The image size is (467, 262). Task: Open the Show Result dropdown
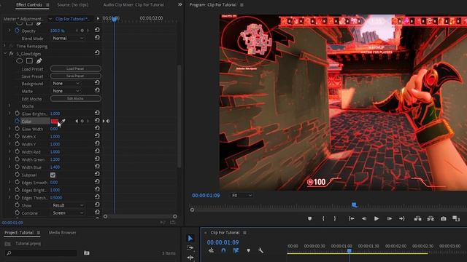coord(68,205)
